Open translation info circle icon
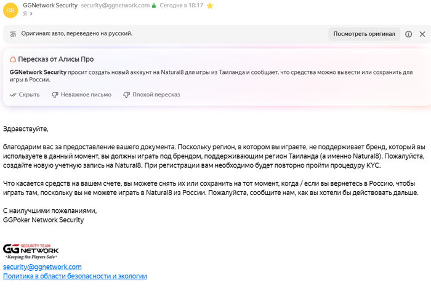The height and width of the screenshot is (290, 431). pos(408,34)
